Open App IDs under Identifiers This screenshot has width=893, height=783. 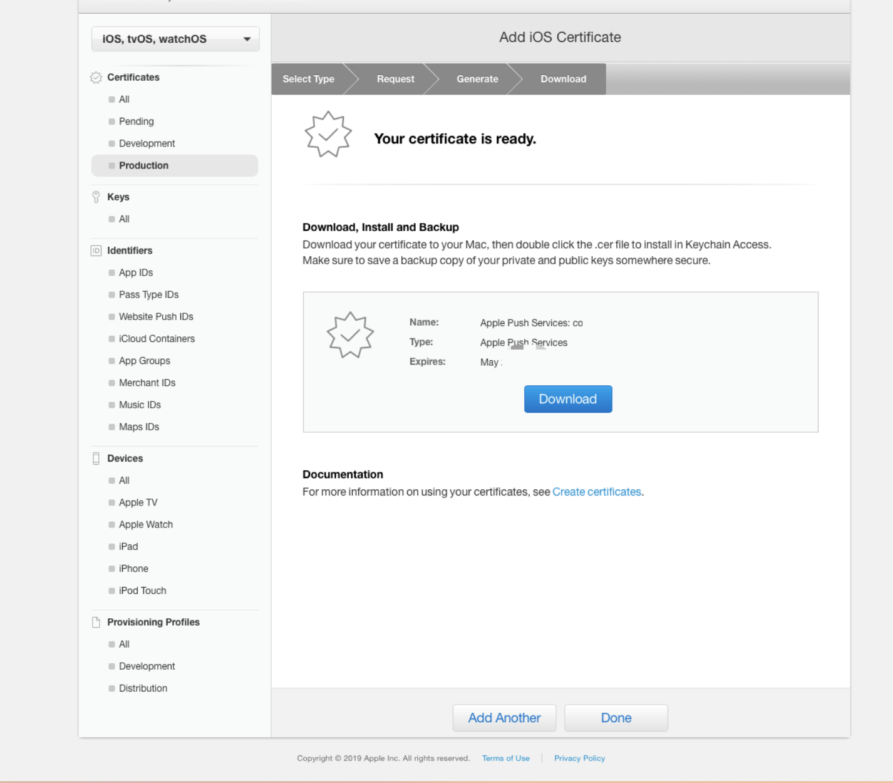coord(136,272)
